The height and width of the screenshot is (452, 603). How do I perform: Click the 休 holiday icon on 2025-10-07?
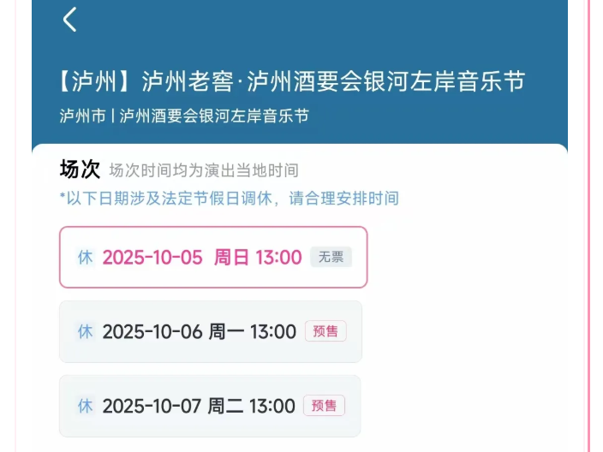coord(86,406)
